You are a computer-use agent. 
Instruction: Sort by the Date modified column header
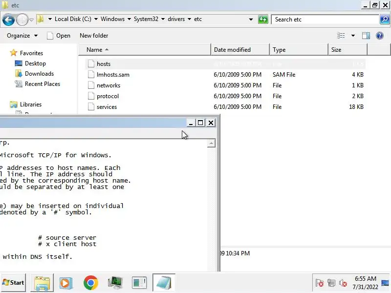click(x=240, y=50)
